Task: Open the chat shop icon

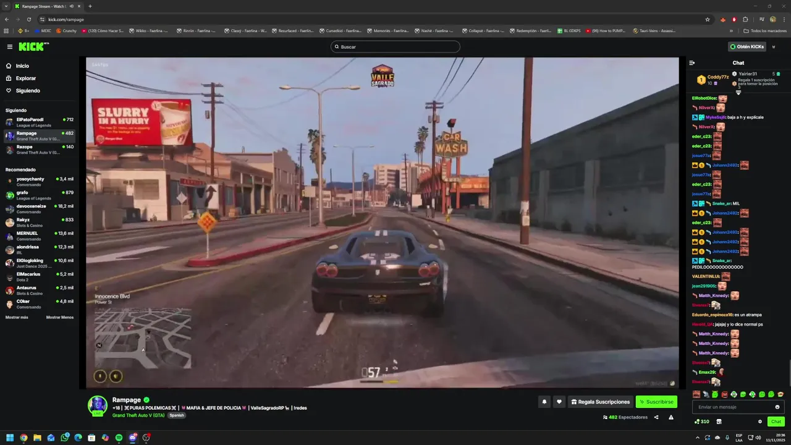Action: click(x=719, y=422)
